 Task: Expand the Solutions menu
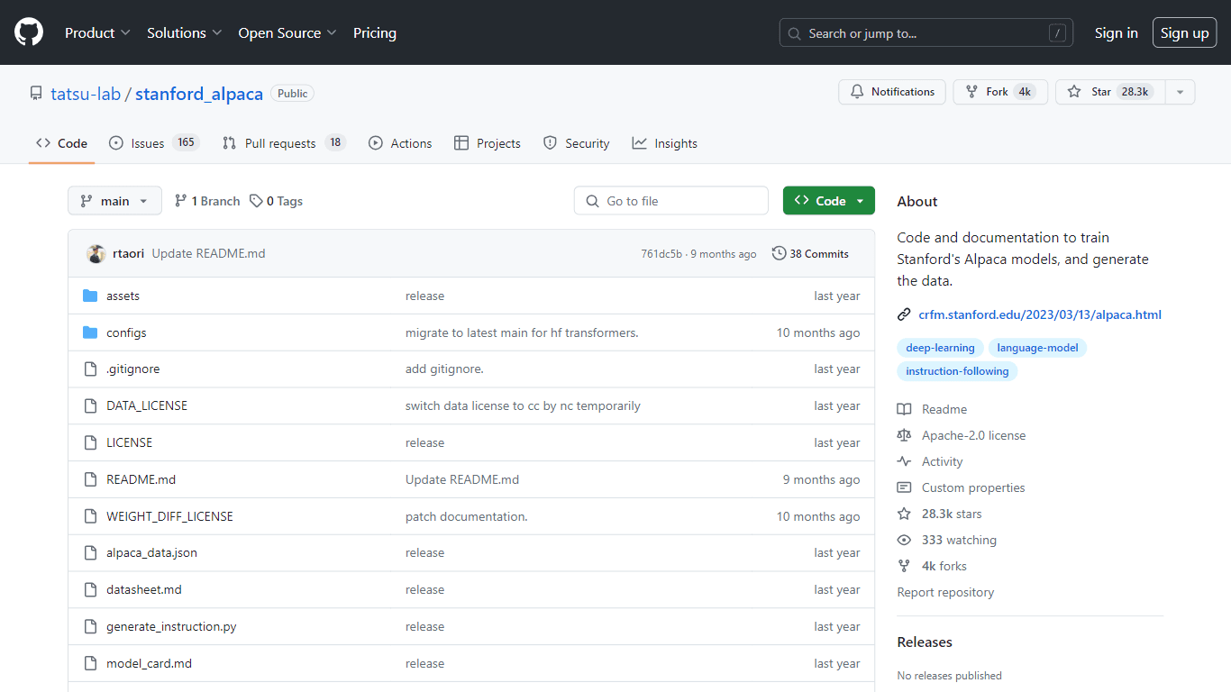point(184,32)
